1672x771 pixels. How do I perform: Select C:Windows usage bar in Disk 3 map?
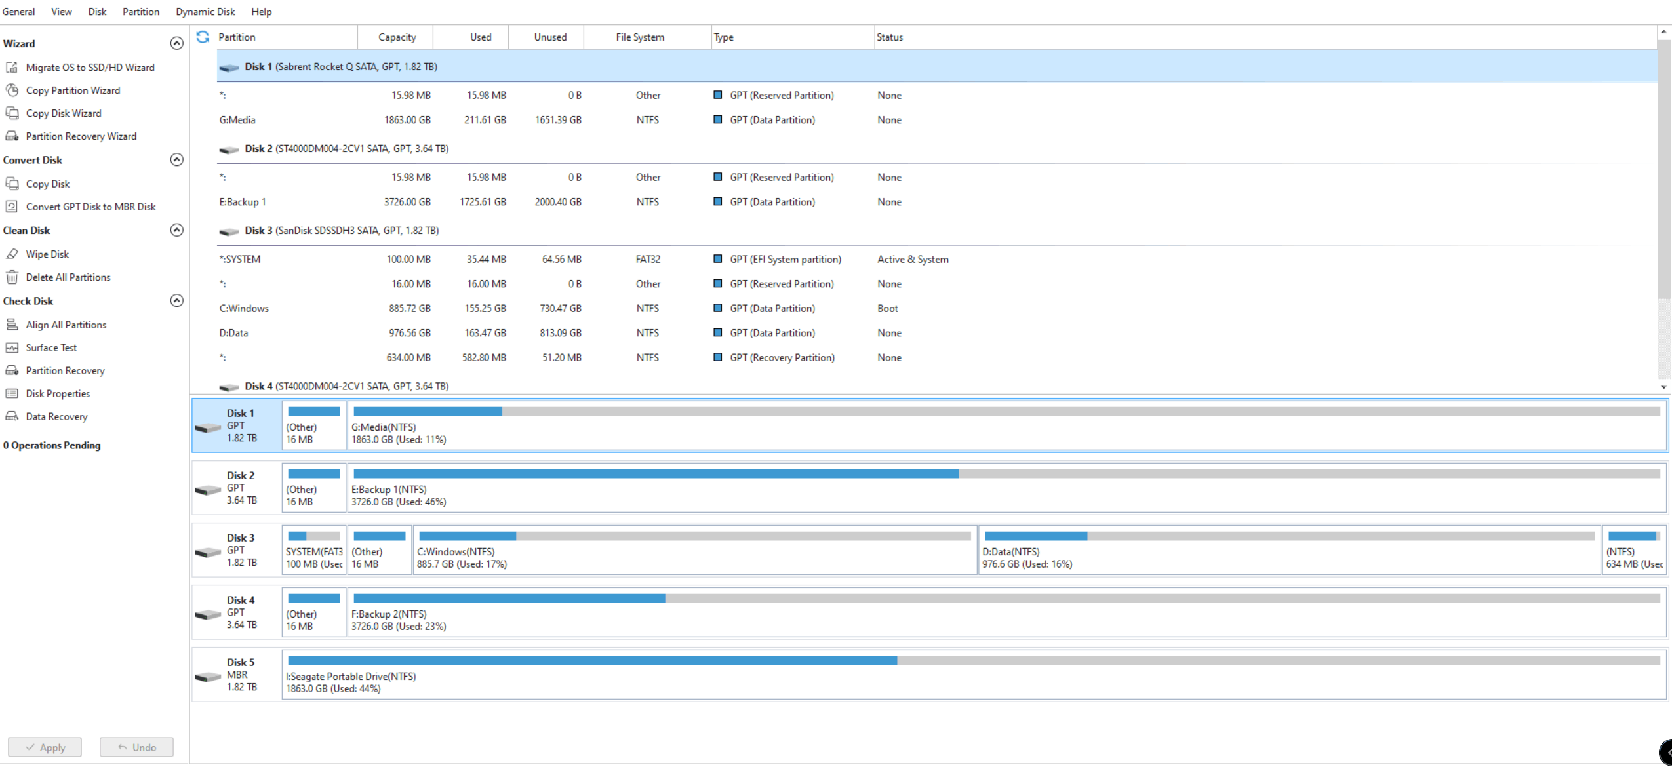click(694, 536)
